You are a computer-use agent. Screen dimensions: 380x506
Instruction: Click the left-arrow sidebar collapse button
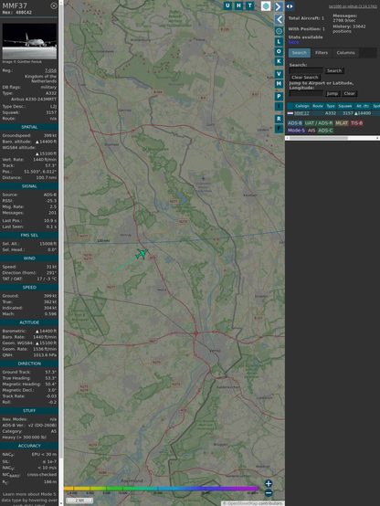click(279, 19)
